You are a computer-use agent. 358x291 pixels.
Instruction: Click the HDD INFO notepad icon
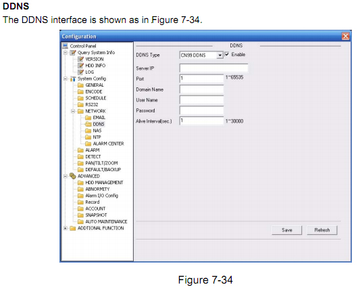point(80,66)
